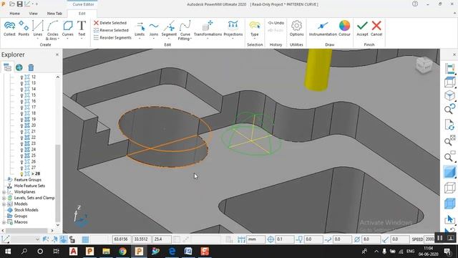Image resolution: width=458 pixels, height=258 pixels.
Task: Select Hole Feature Sets in Explorer
Action: click(29, 186)
